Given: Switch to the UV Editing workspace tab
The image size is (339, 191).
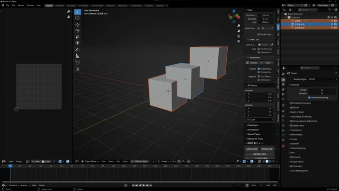Looking at the screenshot, I should [x=83, y=6].
